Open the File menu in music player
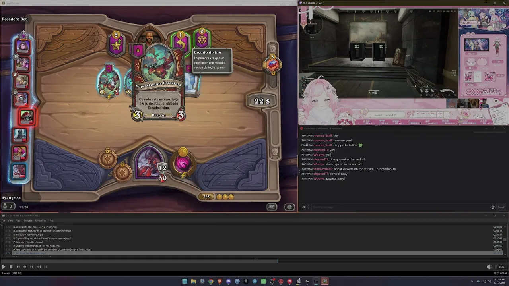Image resolution: width=509 pixels, height=286 pixels. pos(3,220)
